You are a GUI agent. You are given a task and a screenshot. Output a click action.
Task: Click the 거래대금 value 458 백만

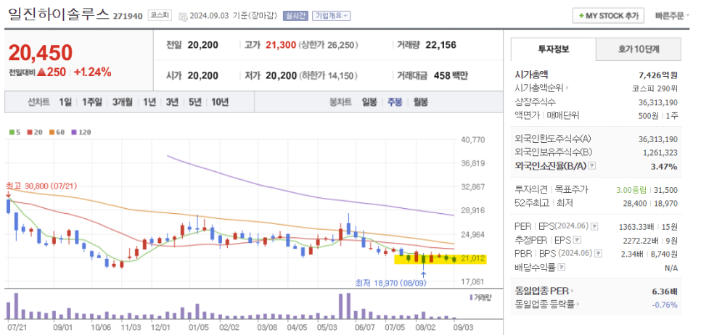451,75
